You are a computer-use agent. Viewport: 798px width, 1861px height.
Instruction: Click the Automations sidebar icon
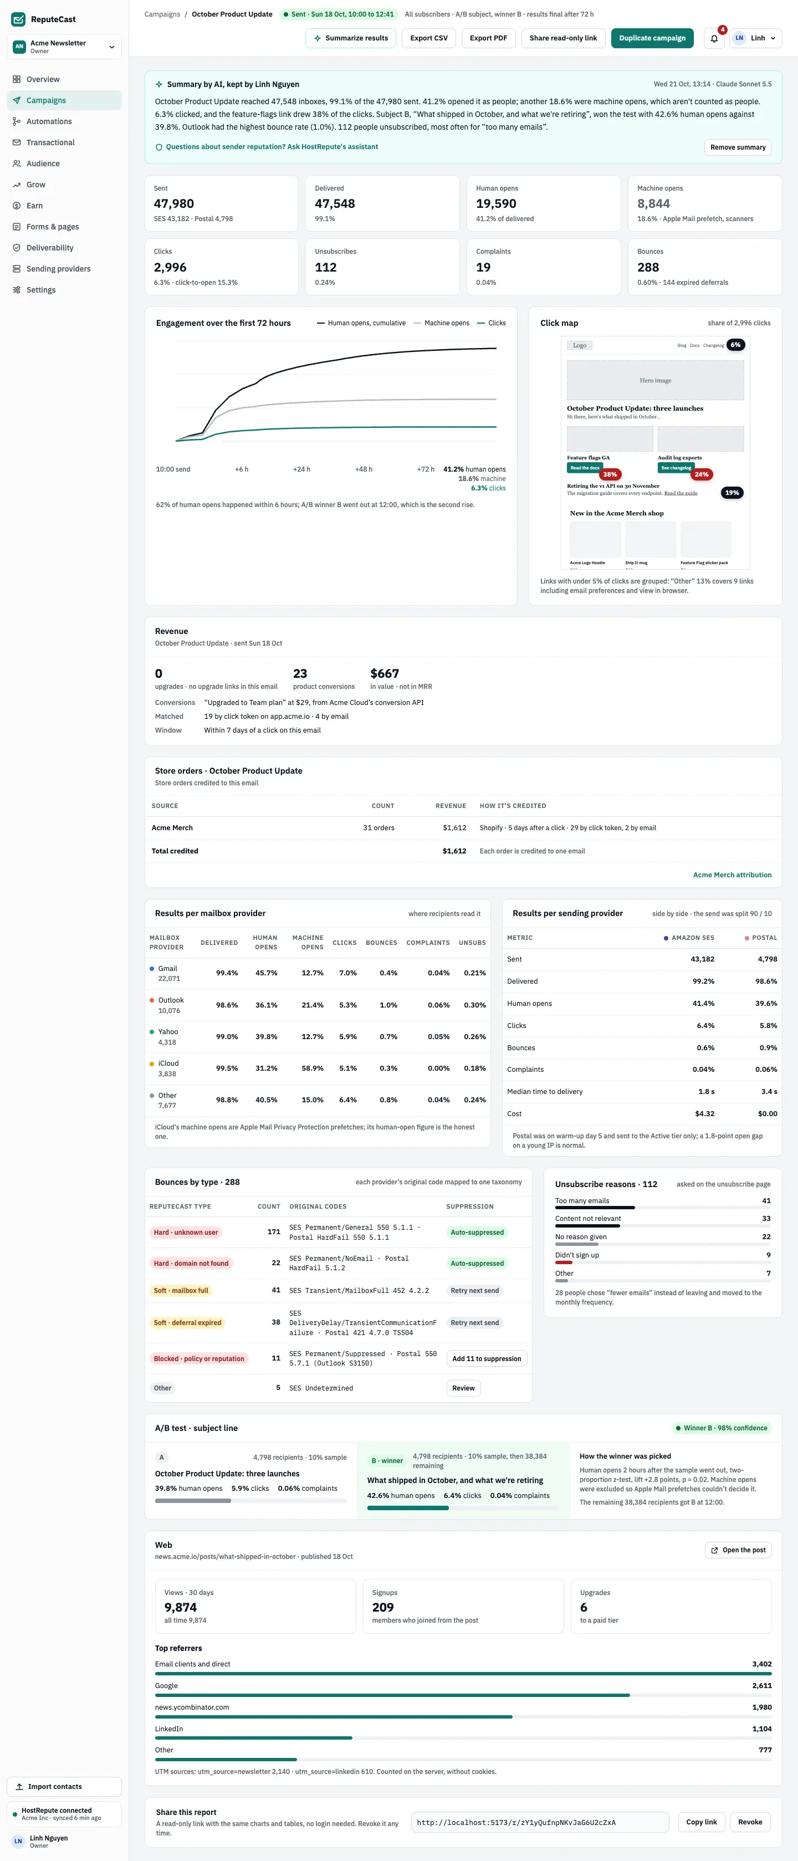click(17, 121)
